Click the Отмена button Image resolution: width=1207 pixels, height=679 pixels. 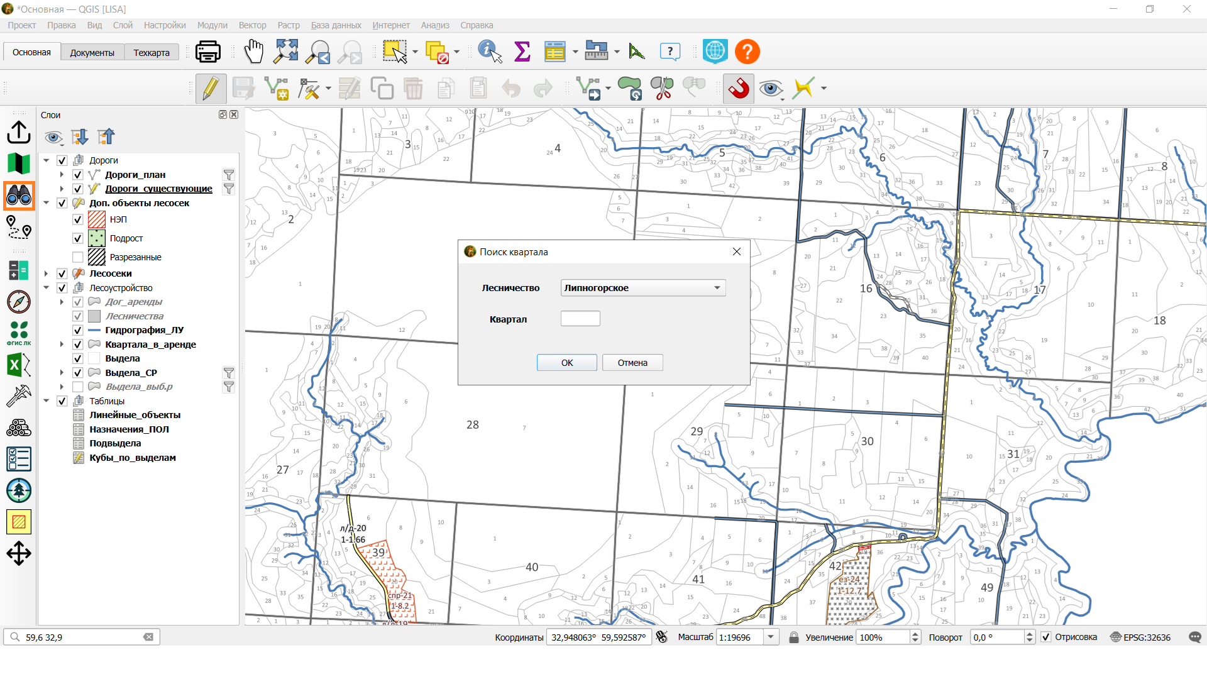point(632,363)
